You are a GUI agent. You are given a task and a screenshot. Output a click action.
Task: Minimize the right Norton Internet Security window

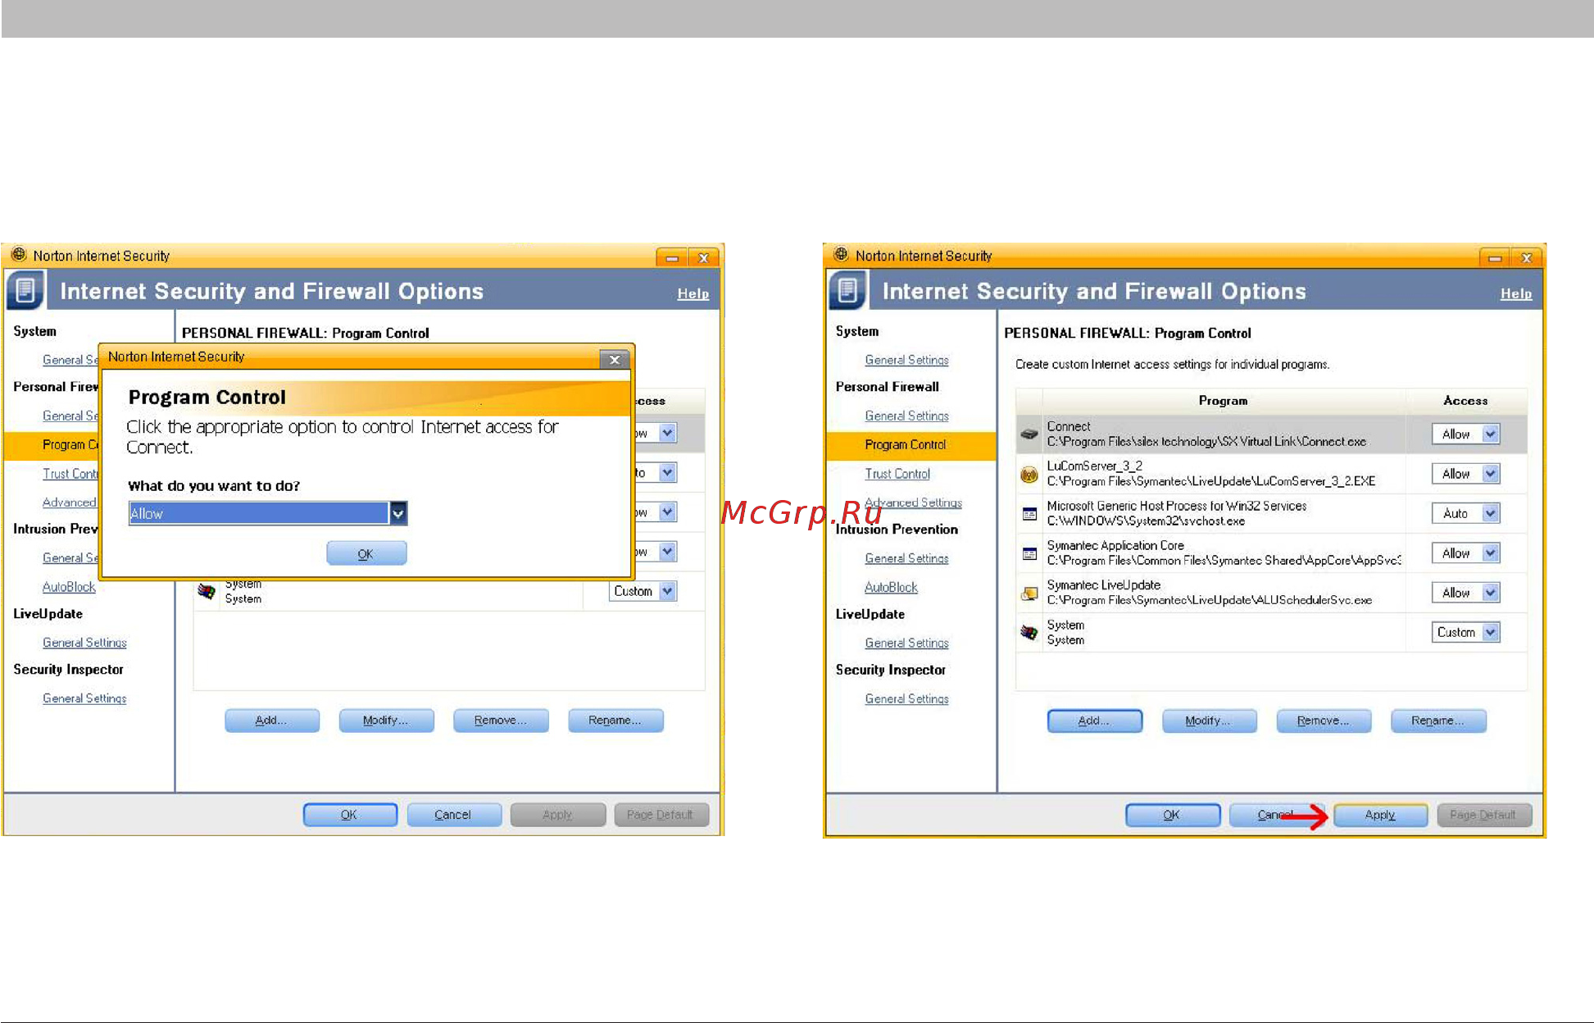coord(1495,257)
